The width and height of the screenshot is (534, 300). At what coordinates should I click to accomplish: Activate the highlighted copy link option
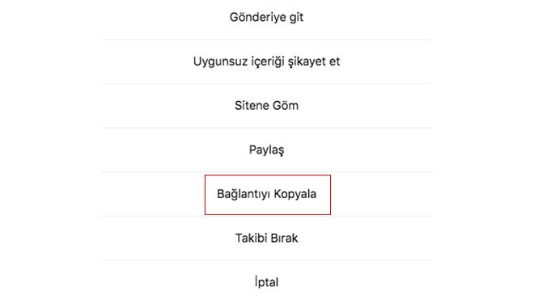pyautogui.click(x=267, y=194)
